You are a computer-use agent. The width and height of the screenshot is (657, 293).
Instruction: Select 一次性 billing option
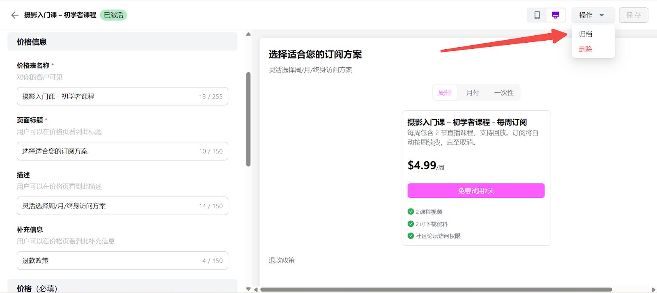(x=504, y=93)
